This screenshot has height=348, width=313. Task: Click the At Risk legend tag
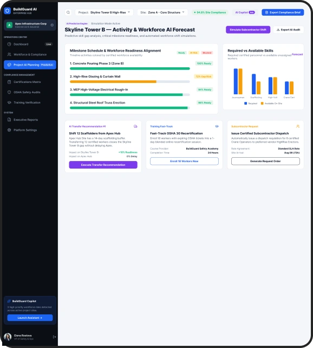(x=194, y=53)
